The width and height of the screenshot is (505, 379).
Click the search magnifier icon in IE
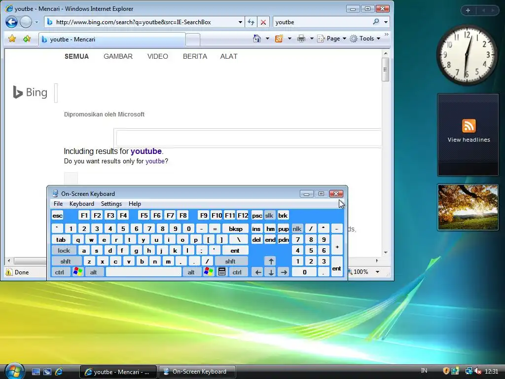click(376, 22)
